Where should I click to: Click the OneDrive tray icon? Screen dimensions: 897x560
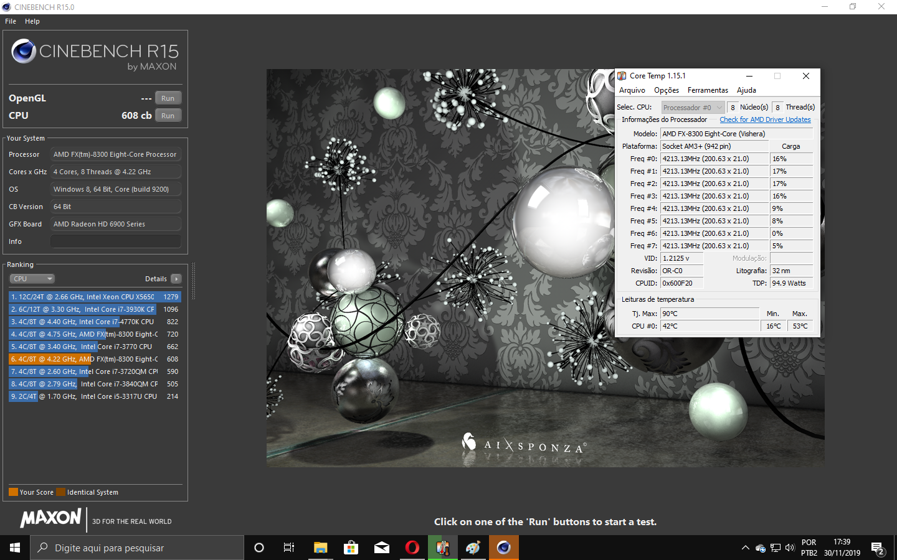click(x=760, y=548)
